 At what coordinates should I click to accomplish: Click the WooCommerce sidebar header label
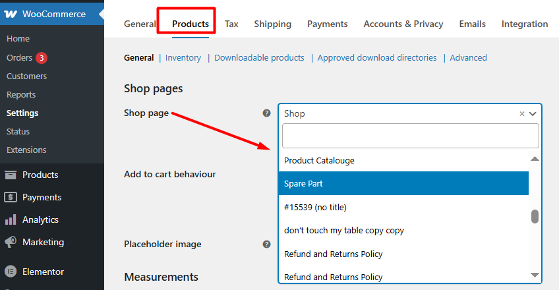pyautogui.click(x=54, y=14)
